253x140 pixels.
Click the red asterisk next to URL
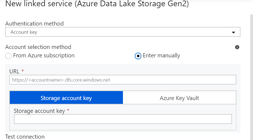click(23, 70)
